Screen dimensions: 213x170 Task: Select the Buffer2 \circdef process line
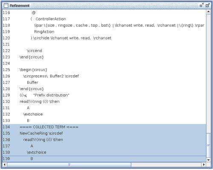pyautogui.click(x=51, y=76)
